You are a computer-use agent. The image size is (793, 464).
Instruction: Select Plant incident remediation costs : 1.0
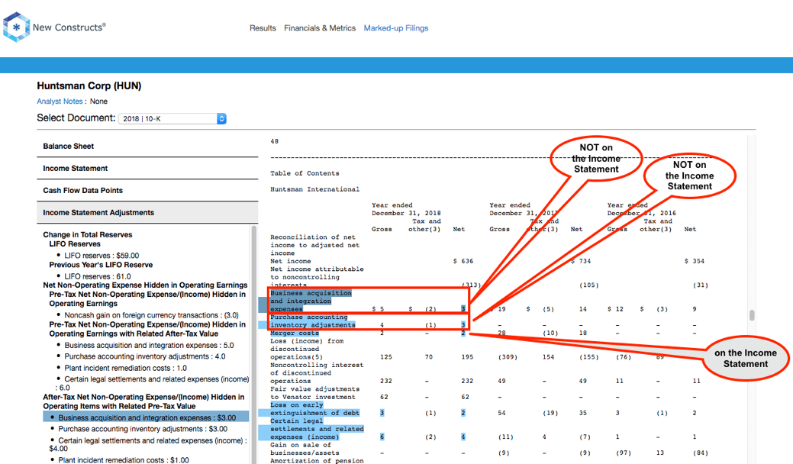125,368
